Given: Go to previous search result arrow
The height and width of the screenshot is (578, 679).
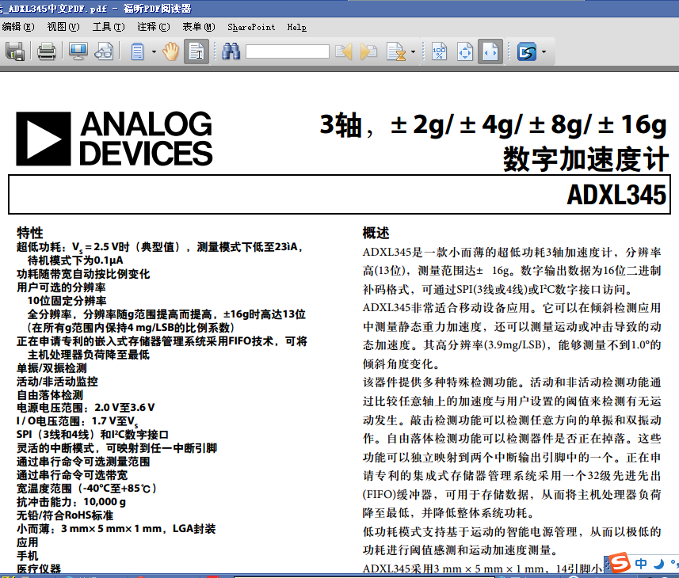Looking at the screenshot, I should pos(343,52).
